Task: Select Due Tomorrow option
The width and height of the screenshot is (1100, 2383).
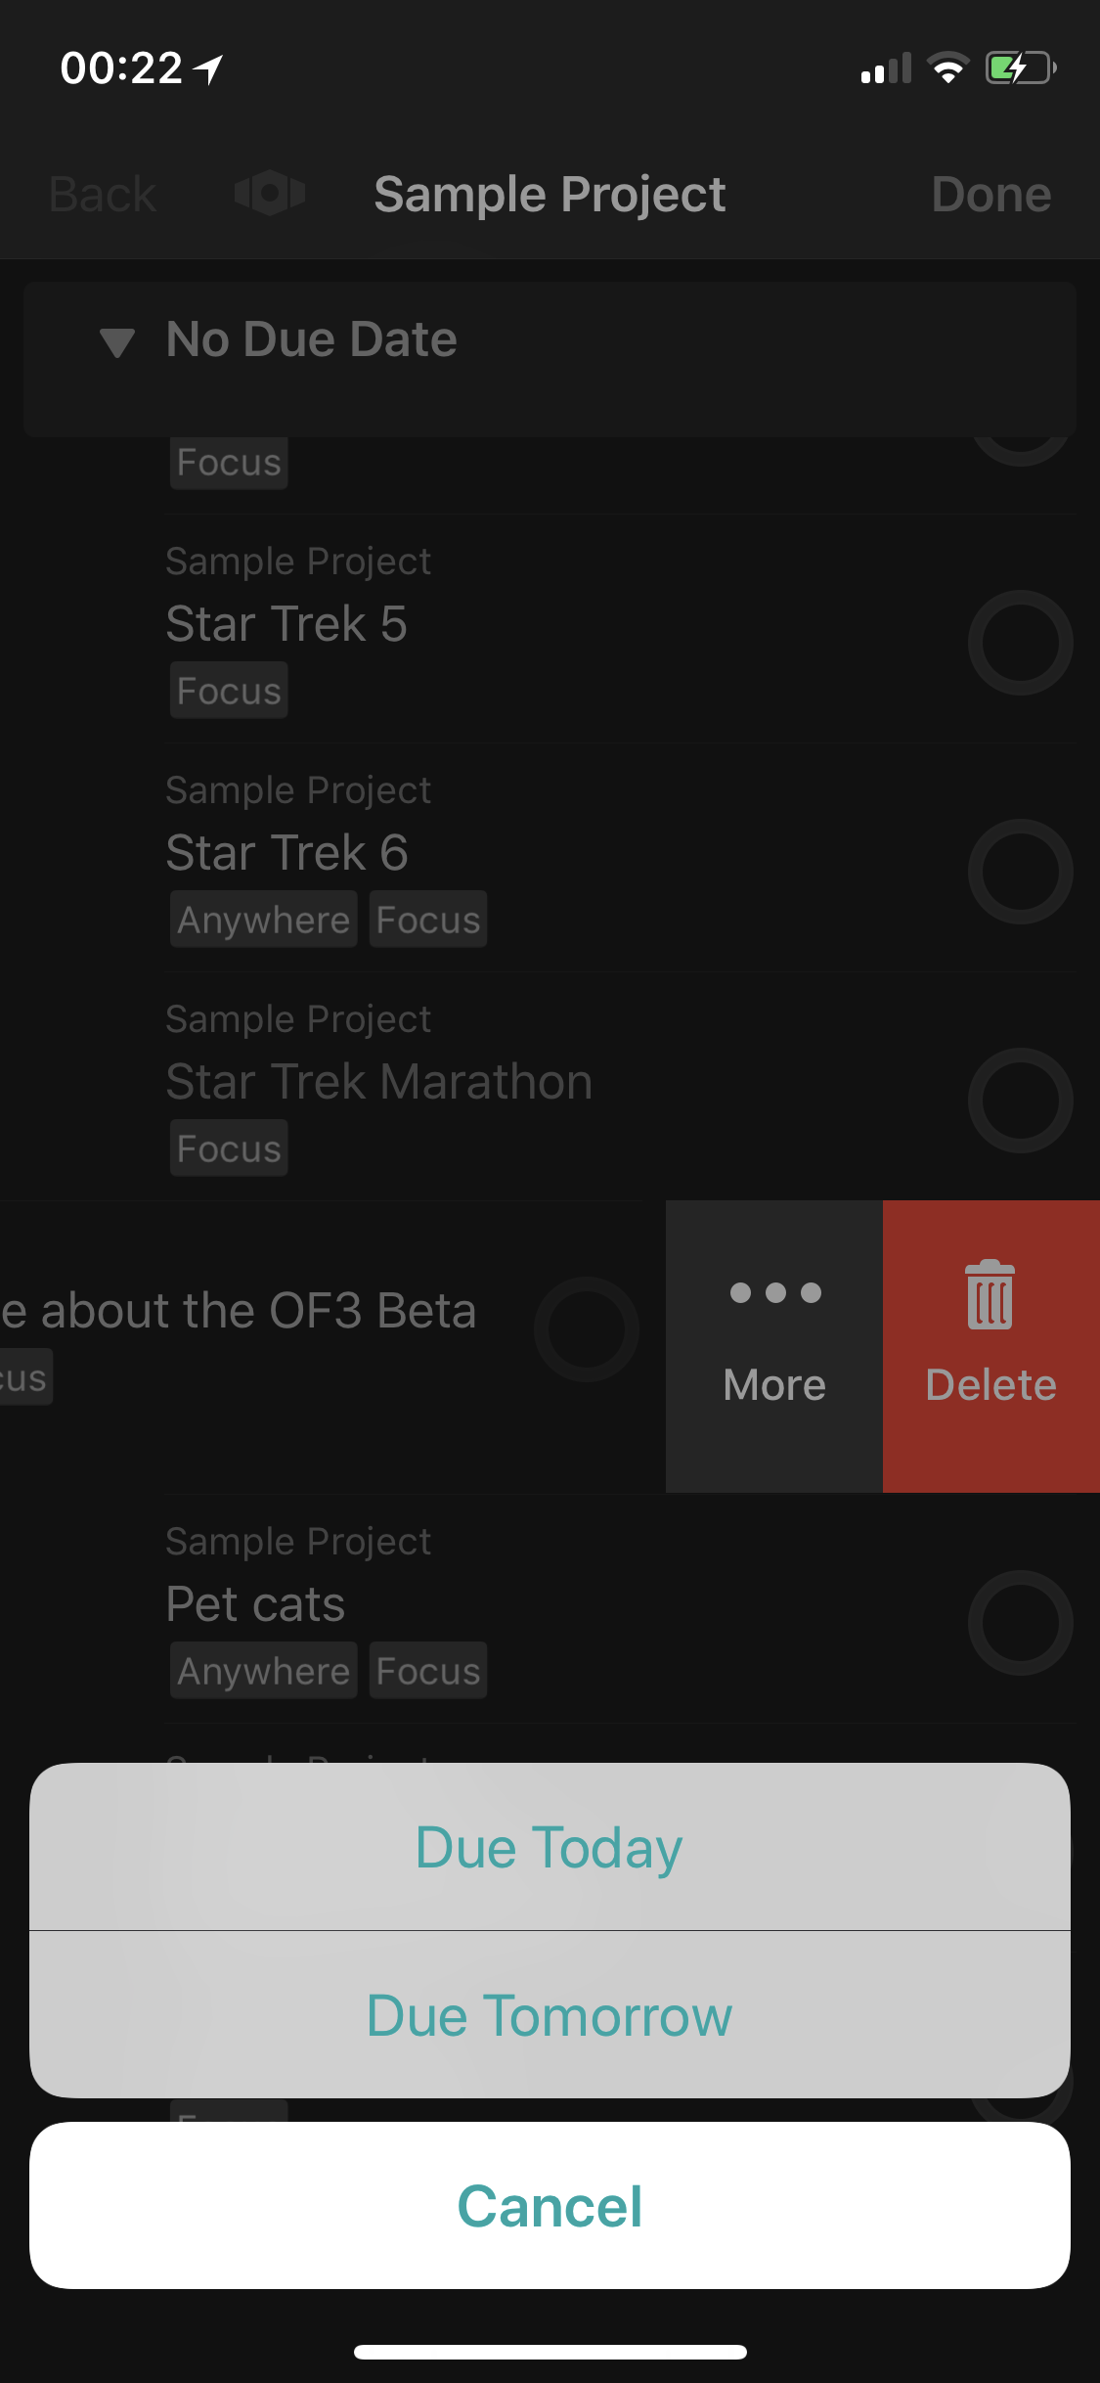Action: [x=550, y=2015]
